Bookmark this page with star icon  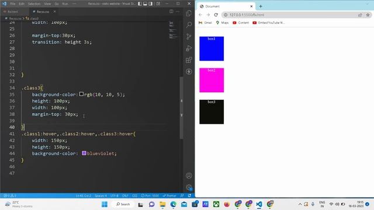tap(368, 15)
